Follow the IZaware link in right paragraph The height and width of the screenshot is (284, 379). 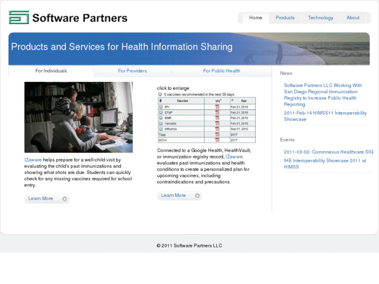234,157
